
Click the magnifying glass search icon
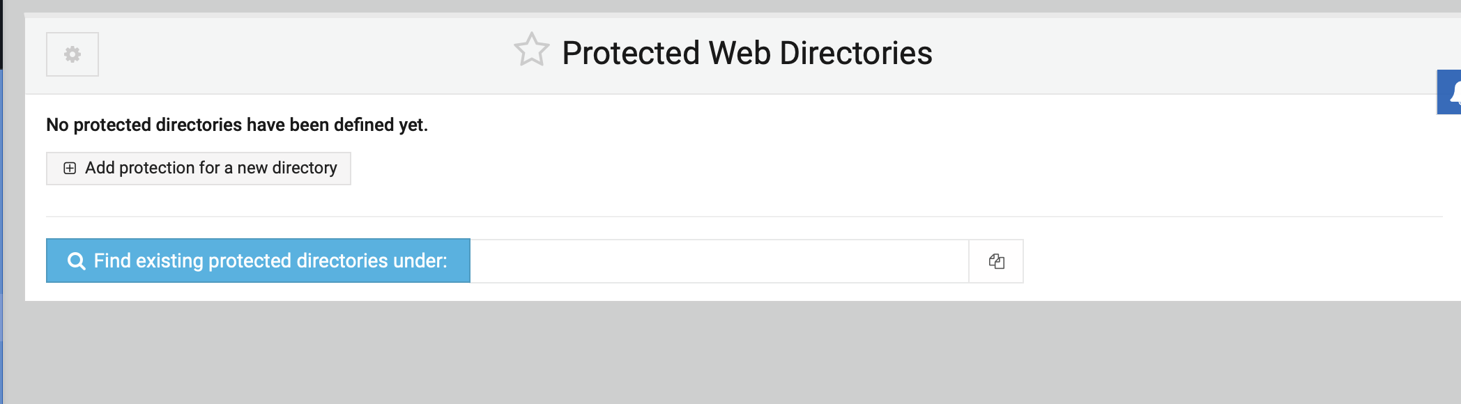click(76, 261)
